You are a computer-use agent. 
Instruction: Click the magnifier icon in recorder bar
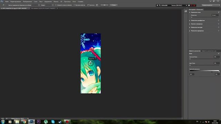160,6
